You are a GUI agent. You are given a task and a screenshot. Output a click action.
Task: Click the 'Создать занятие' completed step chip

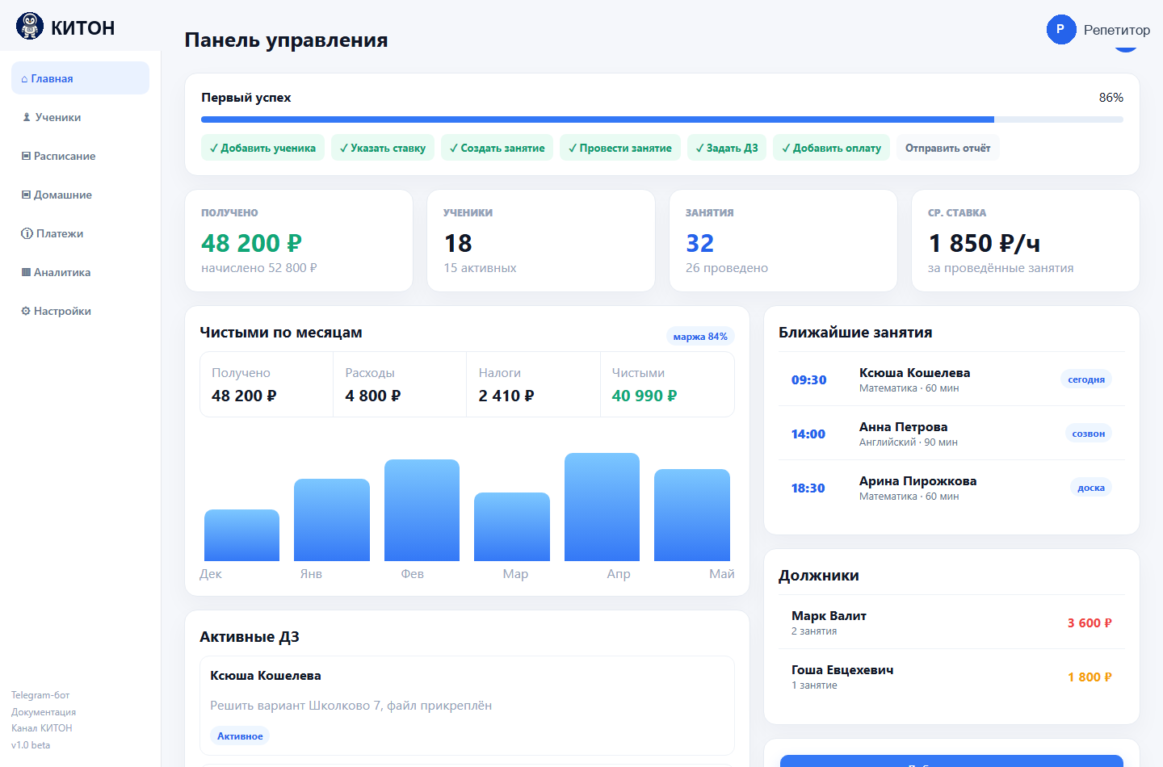click(x=497, y=148)
